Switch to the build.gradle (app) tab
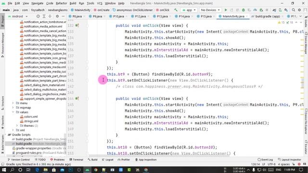This screenshot has width=308, height=173. pos(265,16)
